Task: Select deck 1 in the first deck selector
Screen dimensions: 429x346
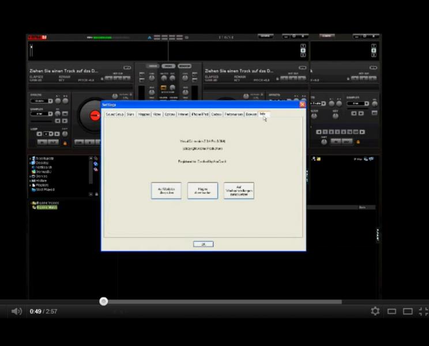Action: point(303,46)
